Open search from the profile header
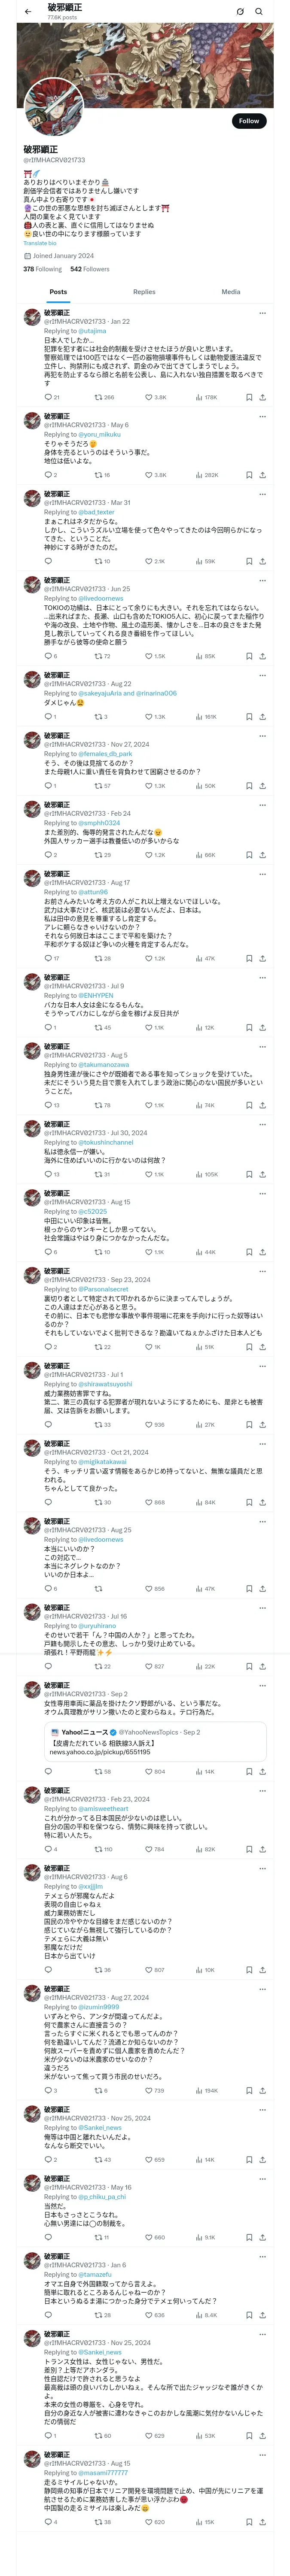Image resolution: width=290 pixels, height=2576 pixels. tap(259, 12)
